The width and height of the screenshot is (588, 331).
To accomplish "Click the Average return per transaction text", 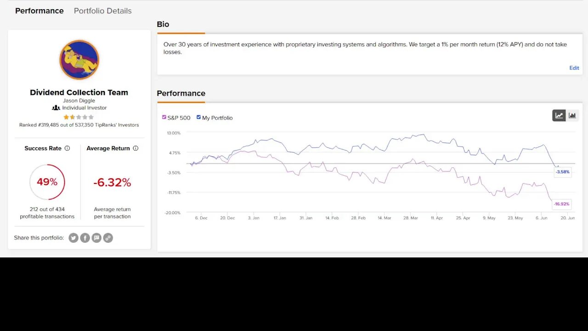I will point(113,213).
